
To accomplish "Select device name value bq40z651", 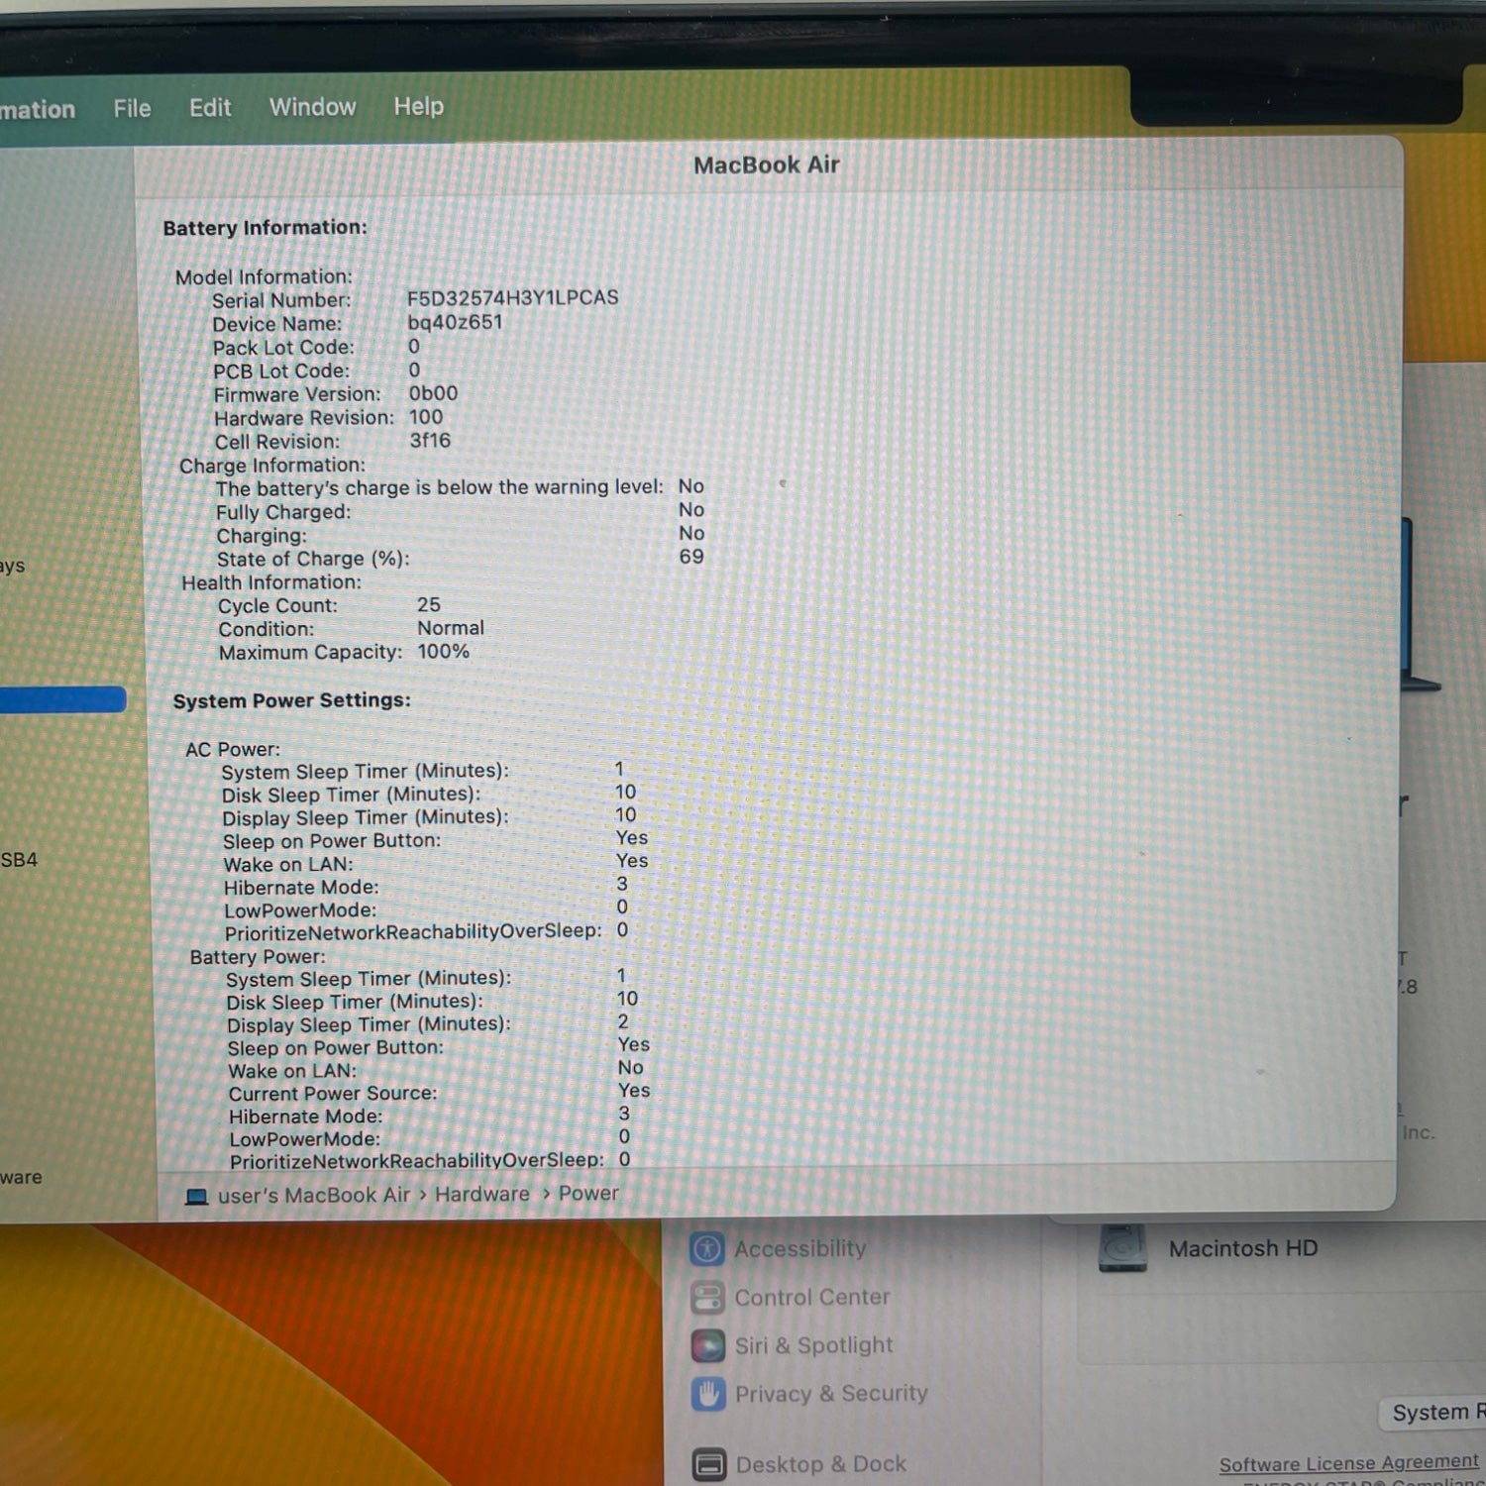I will point(455,322).
